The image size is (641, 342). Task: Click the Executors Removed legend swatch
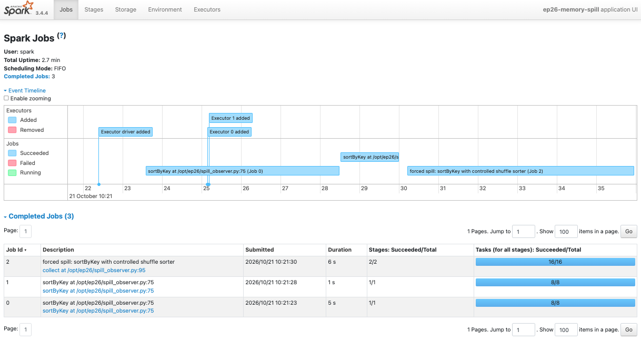point(12,130)
